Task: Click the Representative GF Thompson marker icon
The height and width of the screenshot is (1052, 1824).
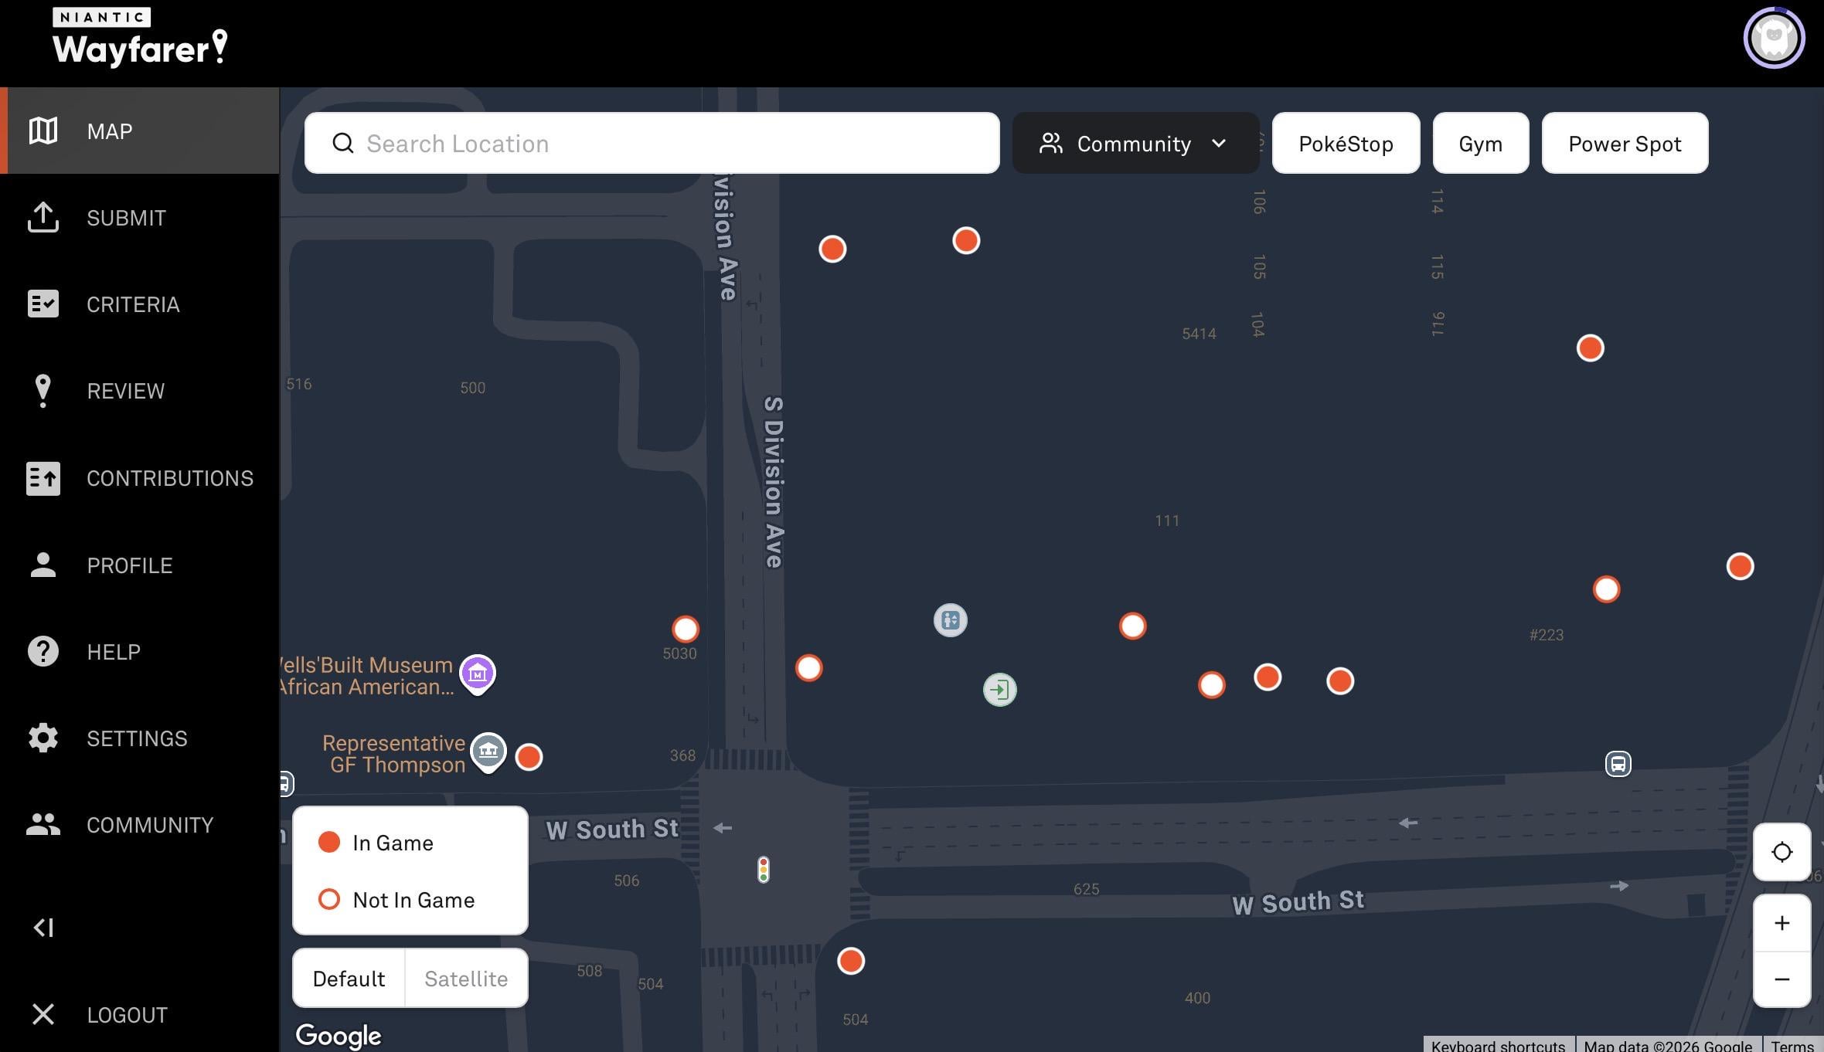Action: [488, 751]
